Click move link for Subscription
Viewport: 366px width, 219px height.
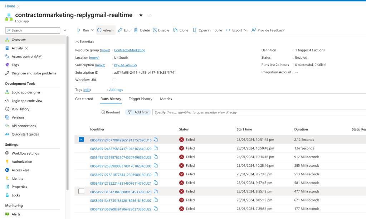[100, 65]
